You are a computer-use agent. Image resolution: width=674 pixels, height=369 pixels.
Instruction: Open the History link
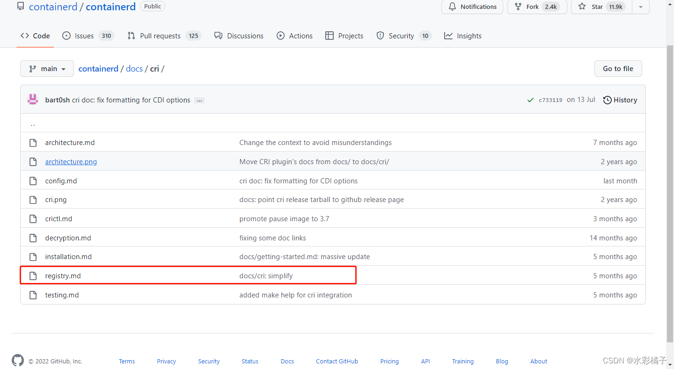pos(620,100)
